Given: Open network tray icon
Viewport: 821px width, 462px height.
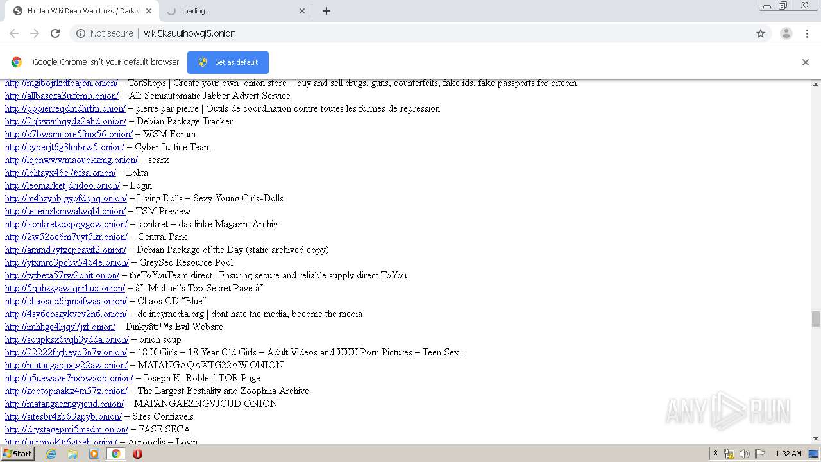Looking at the screenshot, I should pos(729,454).
